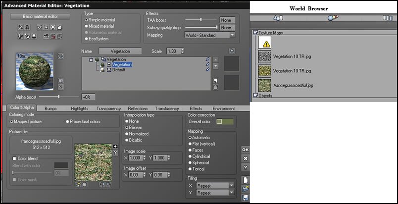Click the help question mark icon
398x204 pixels.
[245, 167]
